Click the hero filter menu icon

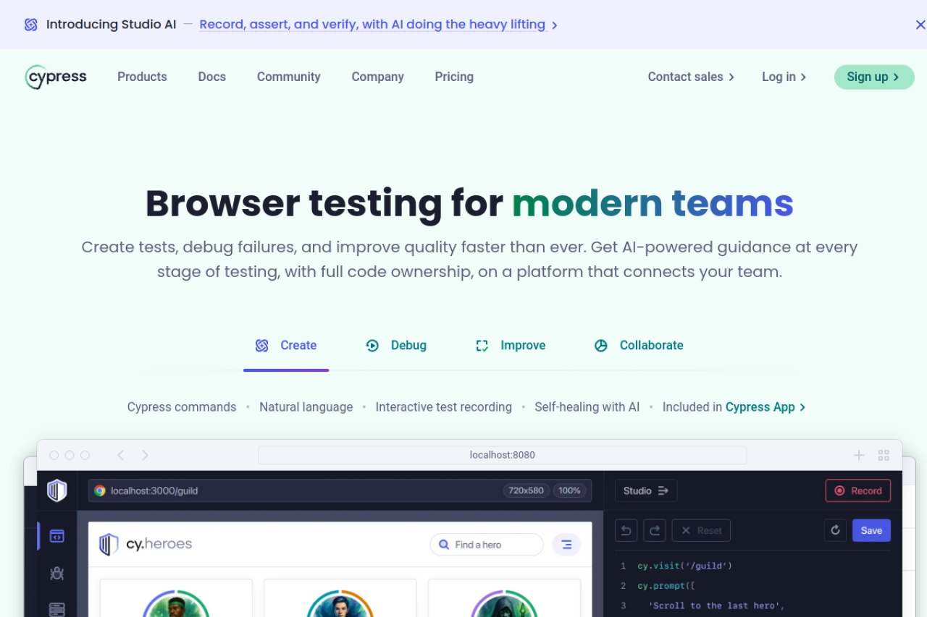tap(566, 545)
